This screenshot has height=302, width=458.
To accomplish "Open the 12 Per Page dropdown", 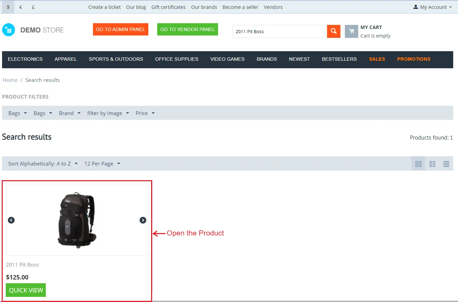I will click(102, 163).
